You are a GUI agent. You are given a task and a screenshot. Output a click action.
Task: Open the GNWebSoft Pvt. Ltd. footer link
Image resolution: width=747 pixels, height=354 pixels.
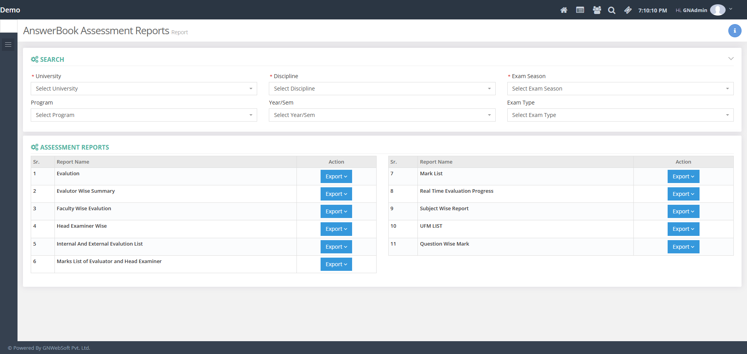tap(66, 348)
